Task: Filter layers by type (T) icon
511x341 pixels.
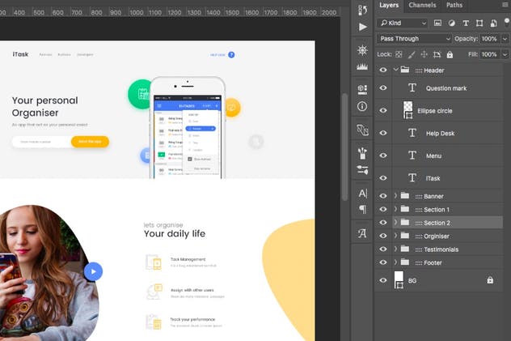Action: pyautogui.click(x=465, y=23)
